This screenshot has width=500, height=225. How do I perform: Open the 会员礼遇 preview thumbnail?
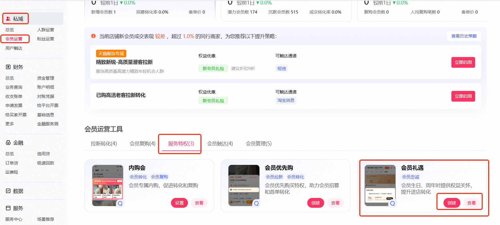click(380, 185)
